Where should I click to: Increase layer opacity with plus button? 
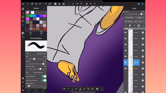click(x=144, y=14)
